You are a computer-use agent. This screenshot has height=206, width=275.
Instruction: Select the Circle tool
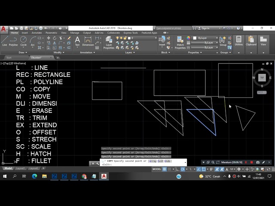[x=23, y=41]
